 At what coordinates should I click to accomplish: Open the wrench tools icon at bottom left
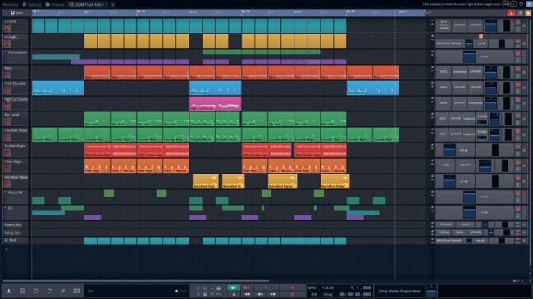click(x=62, y=291)
